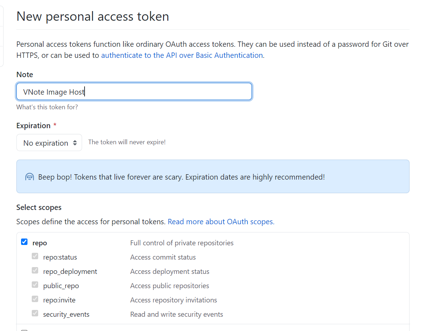Open the Basic Authentication API link
Image resolution: width=432 pixels, height=331 pixels.
click(182, 55)
